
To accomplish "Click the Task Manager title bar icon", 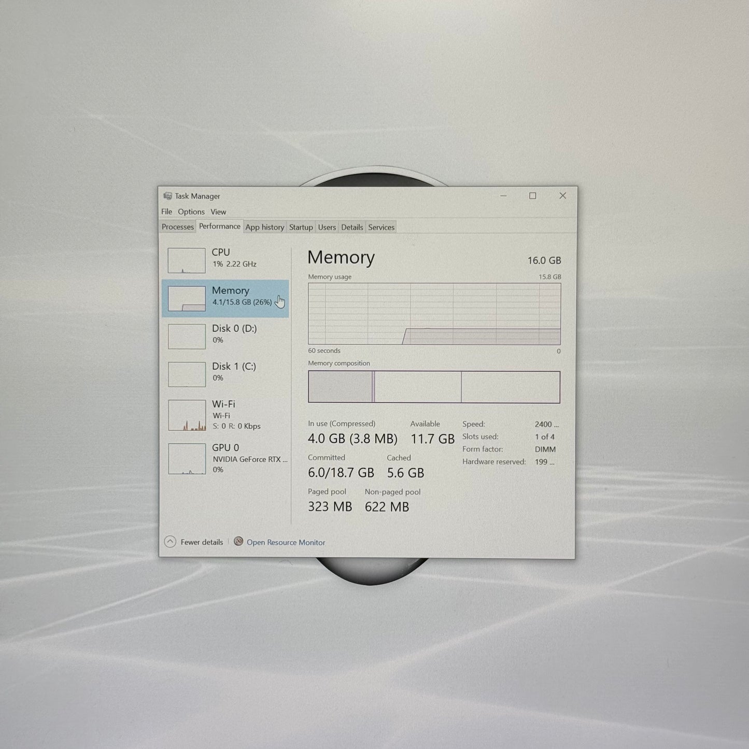I will click(x=167, y=196).
